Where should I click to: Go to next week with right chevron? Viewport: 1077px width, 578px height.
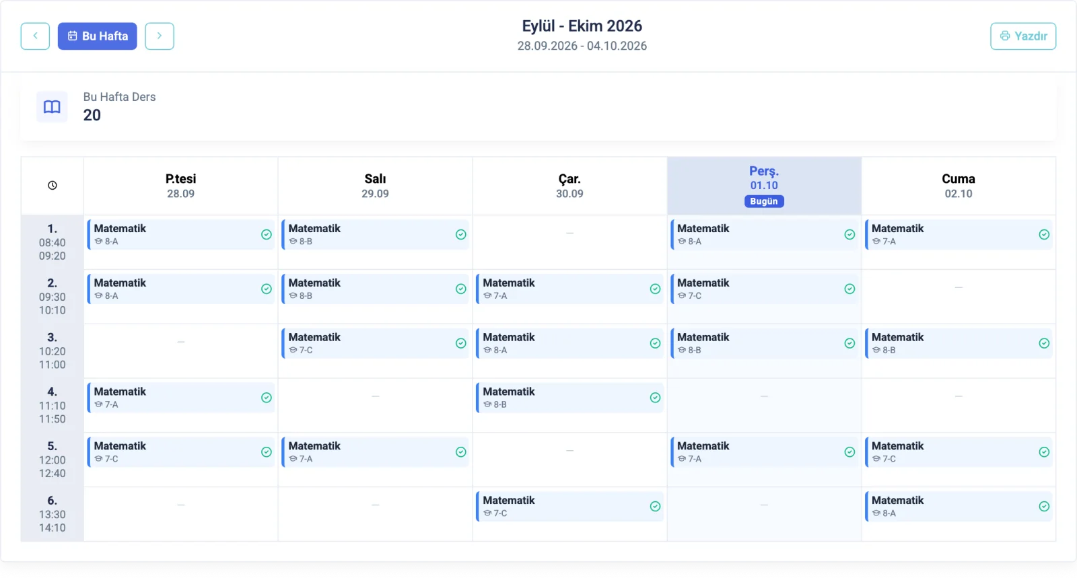(x=160, y=36)
